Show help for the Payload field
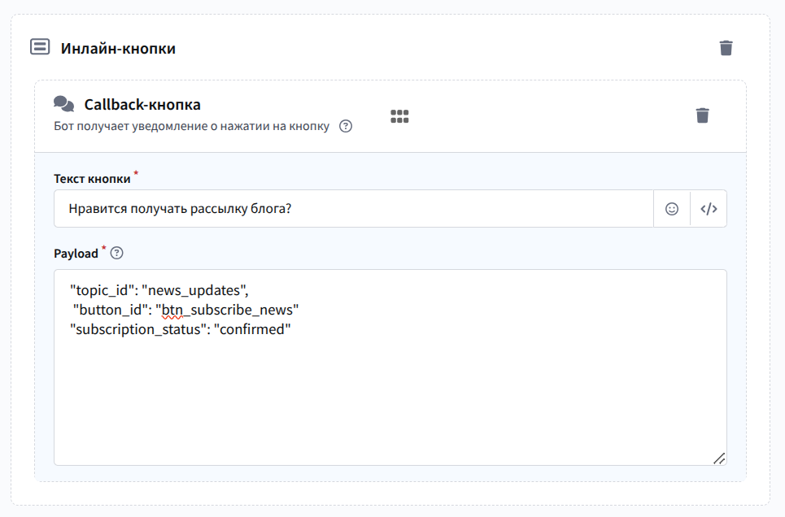 (x=116, y=254)
